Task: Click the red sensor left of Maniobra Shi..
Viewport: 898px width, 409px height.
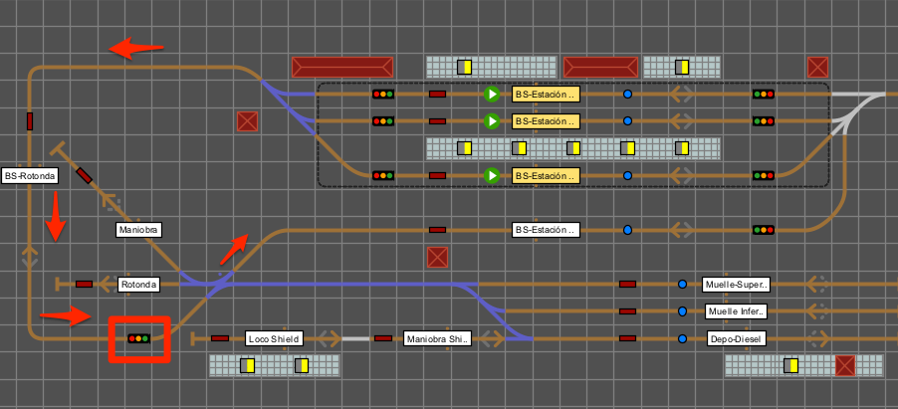Action: (x=383, y=338)
